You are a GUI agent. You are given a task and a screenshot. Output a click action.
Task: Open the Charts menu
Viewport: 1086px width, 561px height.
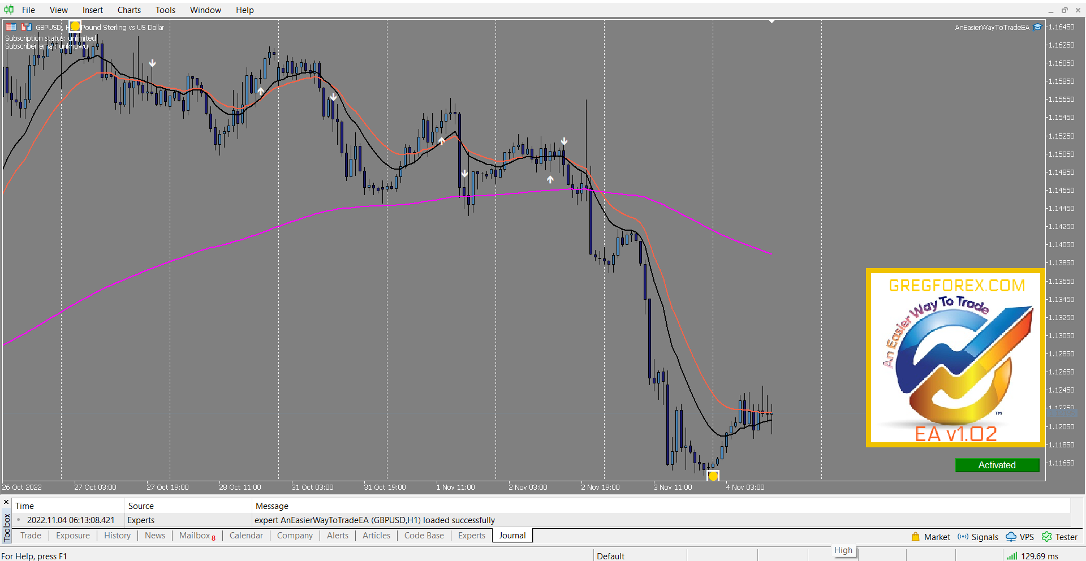[x=129, y=10]
